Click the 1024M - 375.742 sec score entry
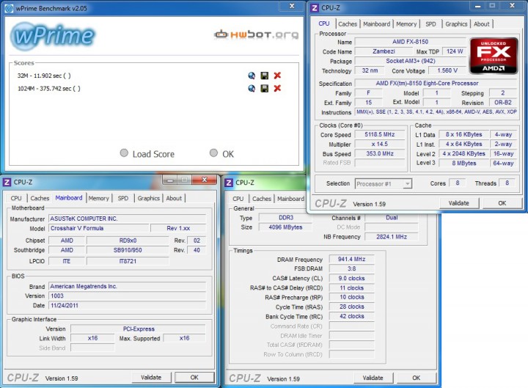Viewport: 528px width, 388px height. 49,89
